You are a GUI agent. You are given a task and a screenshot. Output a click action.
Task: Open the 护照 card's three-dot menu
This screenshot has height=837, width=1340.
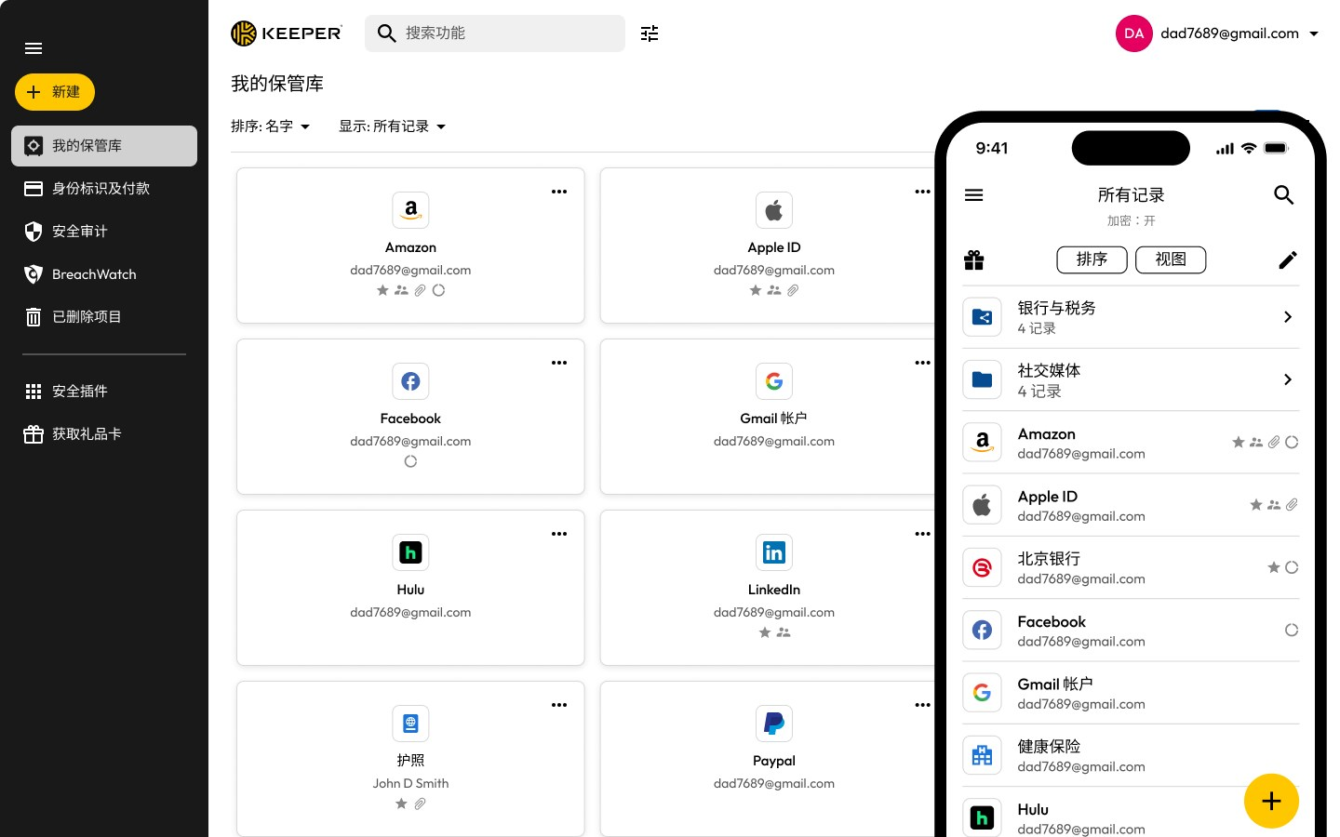pyautogui.click(x=559, y=705)
